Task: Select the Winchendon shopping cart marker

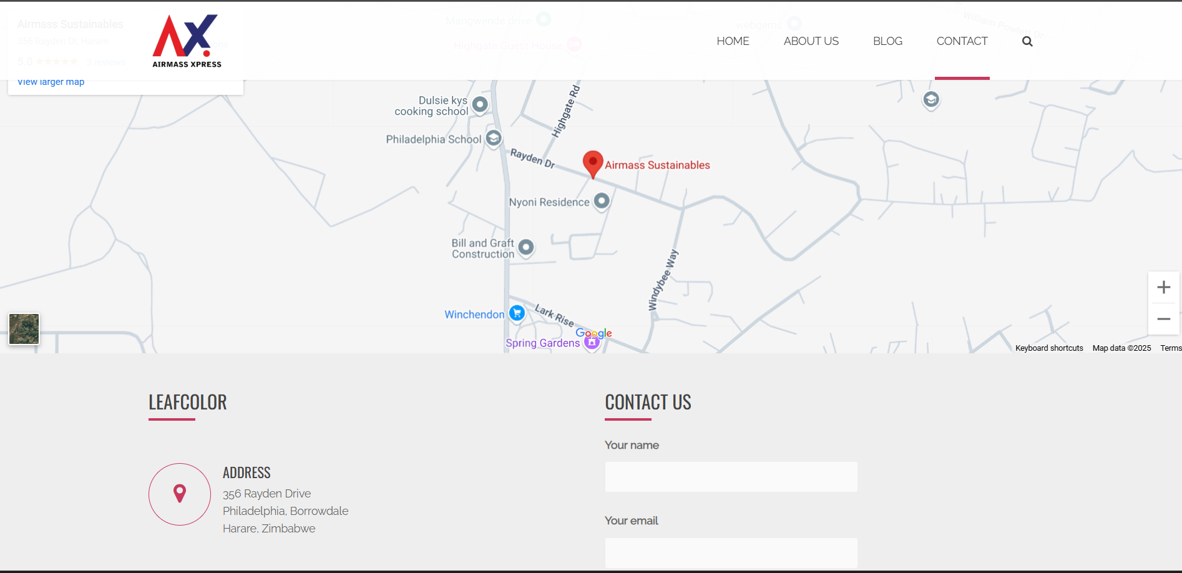Action: tap(517, 313)
